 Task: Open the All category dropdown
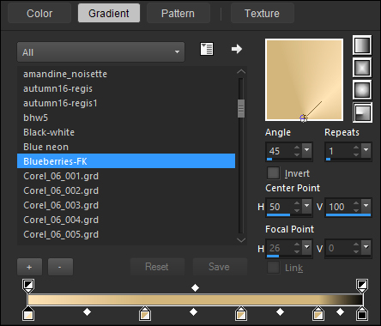pos(100,52)
